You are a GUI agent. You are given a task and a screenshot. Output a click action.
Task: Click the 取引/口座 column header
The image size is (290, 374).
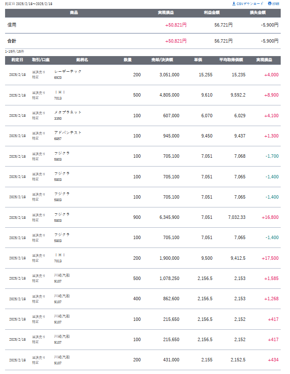click(x=41, y=60)
